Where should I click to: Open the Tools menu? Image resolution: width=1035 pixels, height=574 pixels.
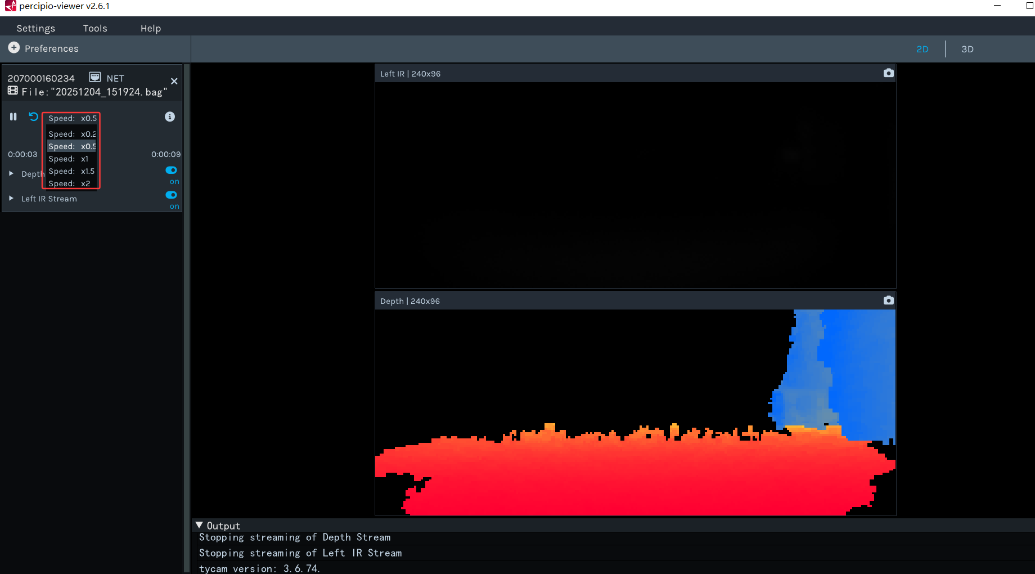click(95, 28)
